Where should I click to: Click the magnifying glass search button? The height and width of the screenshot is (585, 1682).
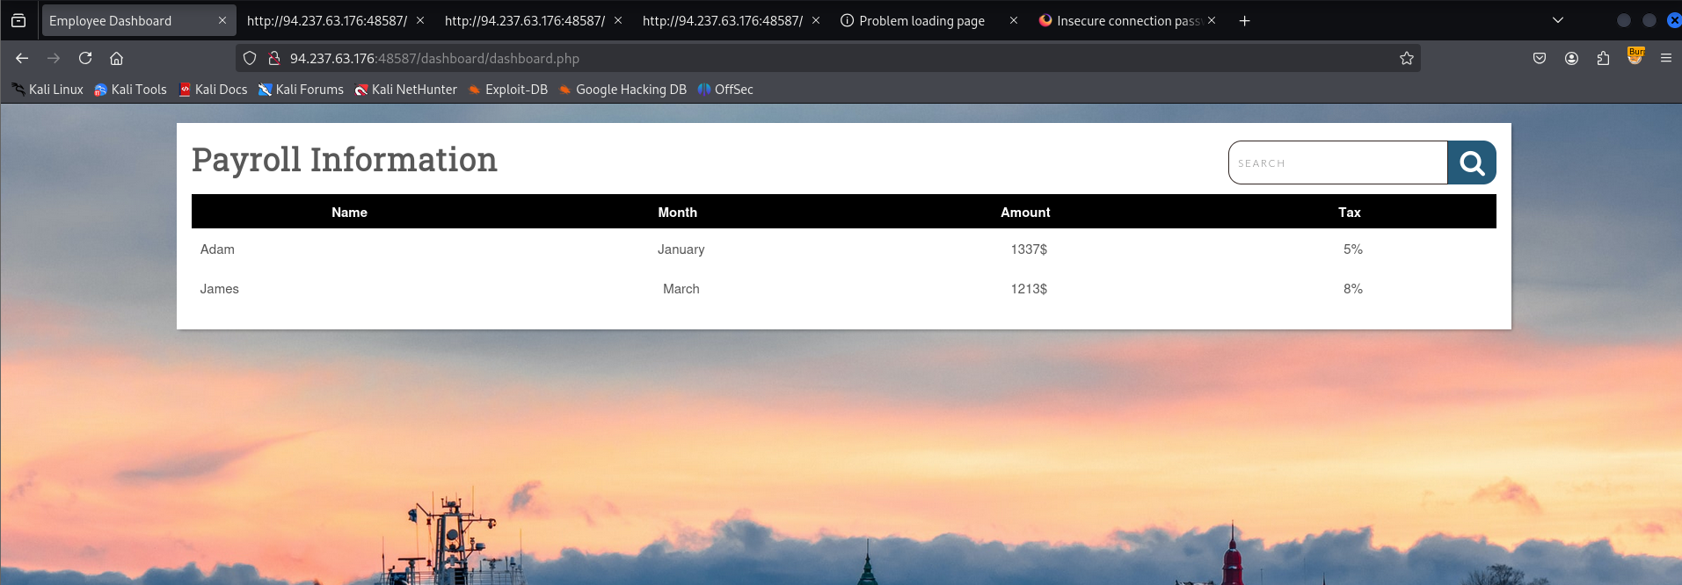1471,162
